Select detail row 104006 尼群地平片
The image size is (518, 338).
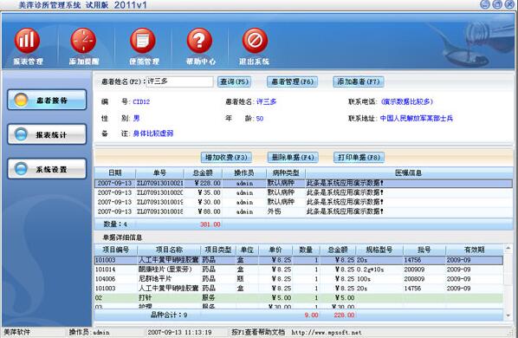pos(299,279)
